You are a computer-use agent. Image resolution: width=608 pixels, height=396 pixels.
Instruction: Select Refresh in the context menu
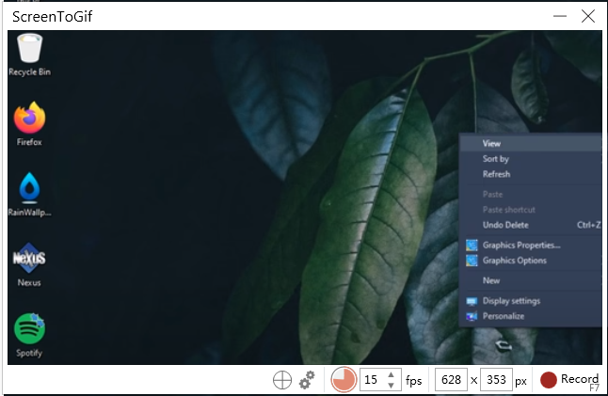[531, 174]
